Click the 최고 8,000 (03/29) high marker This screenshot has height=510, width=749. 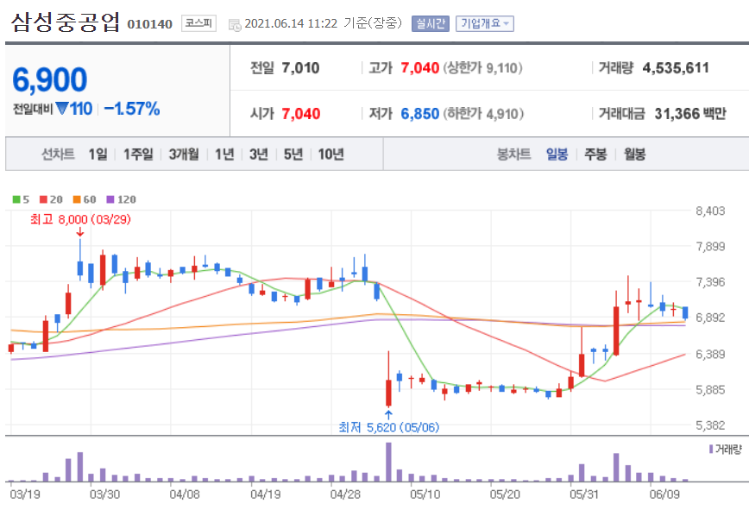(80, 219)
